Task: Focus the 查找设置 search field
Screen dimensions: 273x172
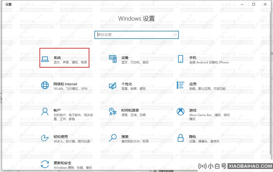Action: tap(137, 35)
